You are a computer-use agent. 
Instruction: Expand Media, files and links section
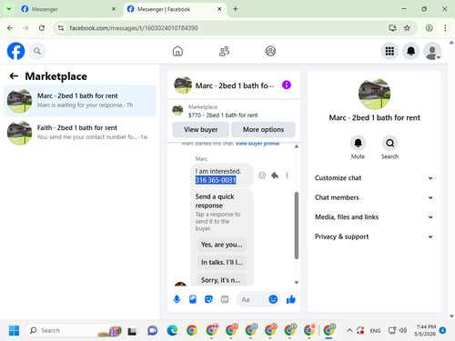click(374, 217)
